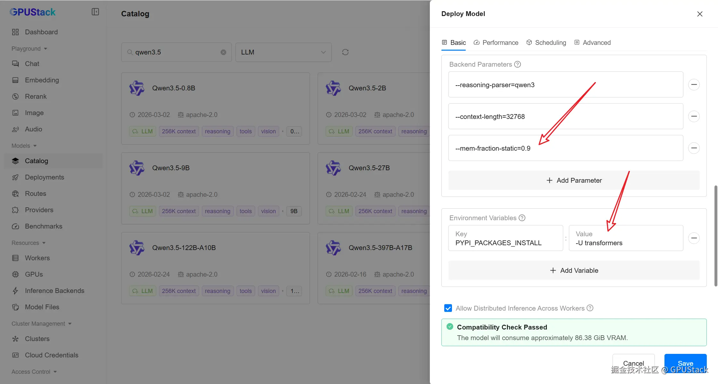Click the refresh icon next to LLM filter

[x=345, y=52]
